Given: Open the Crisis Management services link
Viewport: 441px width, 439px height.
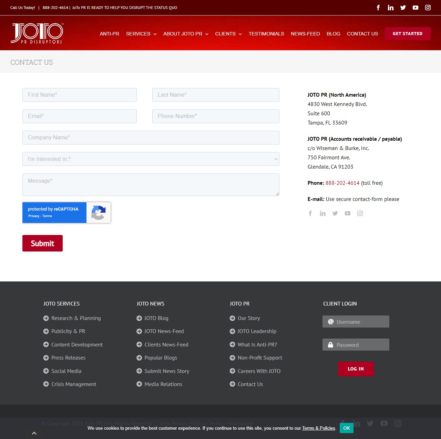Looking at the screenshot, I should click(73, 384).
